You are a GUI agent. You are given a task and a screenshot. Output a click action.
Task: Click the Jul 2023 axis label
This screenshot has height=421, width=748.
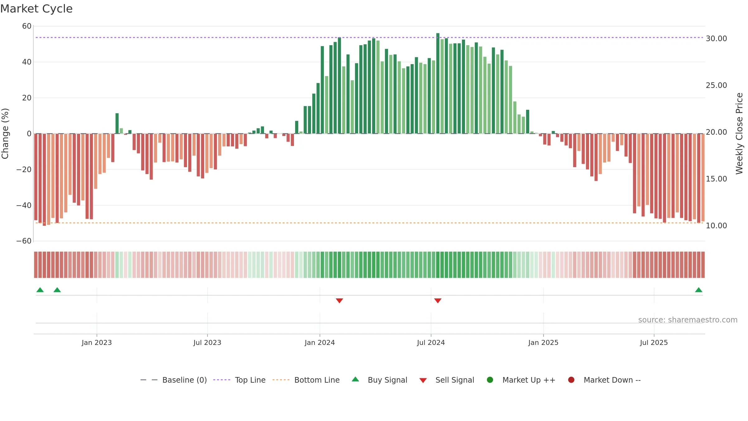click(207, 342)
